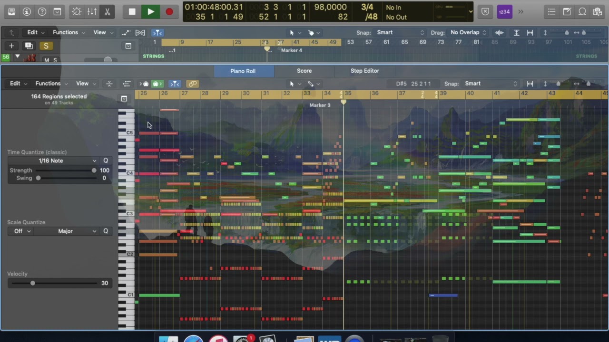Image resolution: width=609 pixels, height=342 pixels.
Task: Switch to the Piano Roll tab
Action: [x=243, y=71]
